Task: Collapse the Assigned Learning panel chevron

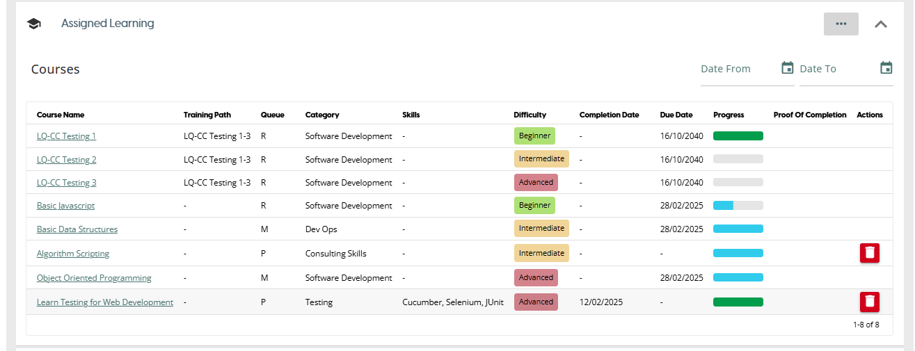Action: (880, 24)
